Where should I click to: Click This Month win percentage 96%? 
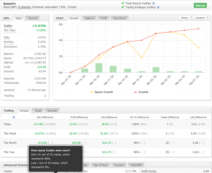point(136,143)
